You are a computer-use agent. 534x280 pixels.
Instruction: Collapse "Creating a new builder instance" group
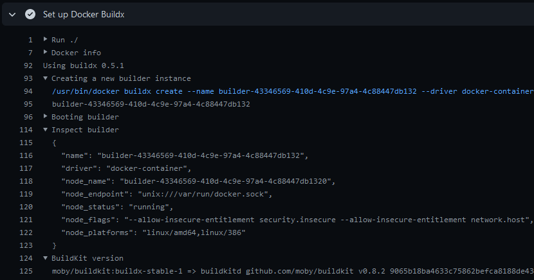click(46, 78)
